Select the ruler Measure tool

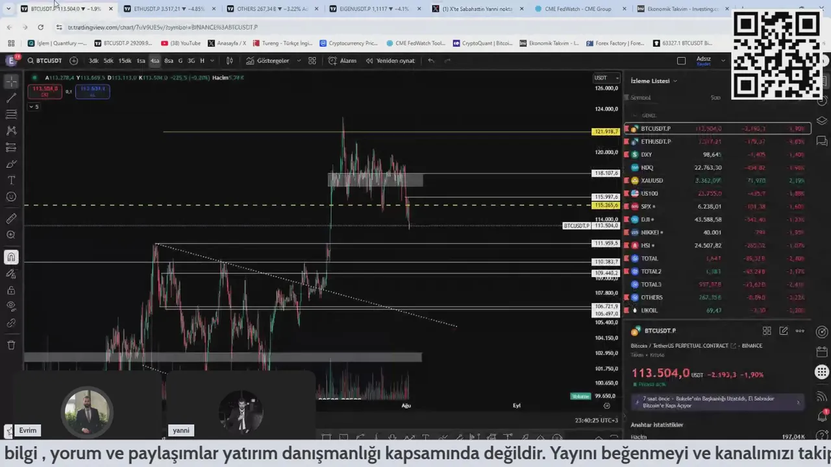point(11,219)
